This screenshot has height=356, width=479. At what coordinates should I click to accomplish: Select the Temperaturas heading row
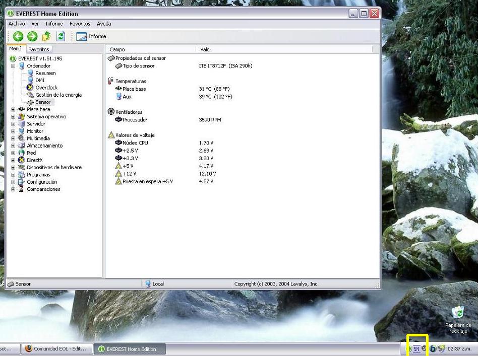tap(243, 81)
